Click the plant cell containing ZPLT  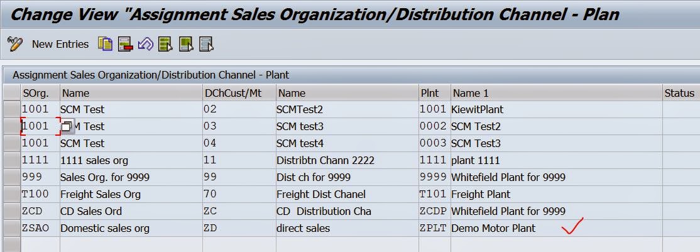(x=434, y=228)
